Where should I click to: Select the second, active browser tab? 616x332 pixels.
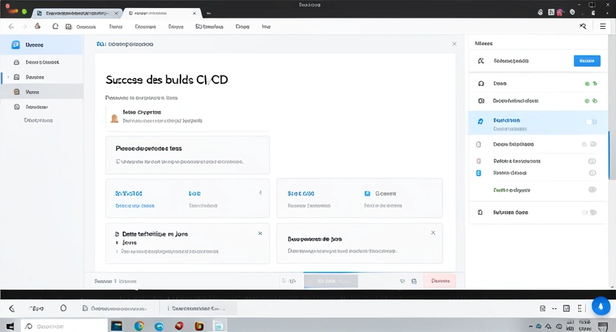(163, 13)
